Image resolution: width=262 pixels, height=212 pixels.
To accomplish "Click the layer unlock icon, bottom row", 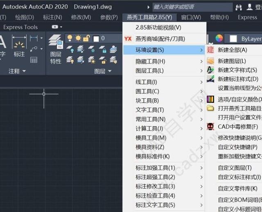I will [103, 60].
